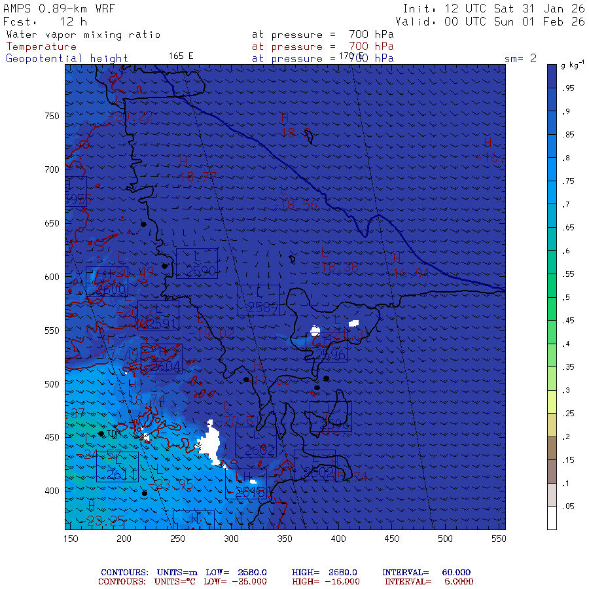Click colorbar segment between .2 and .25
Screen dimensions: 589x589
[552, 425]
